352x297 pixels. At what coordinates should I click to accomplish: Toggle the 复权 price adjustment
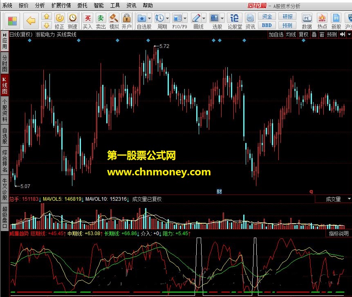point(303,34)
